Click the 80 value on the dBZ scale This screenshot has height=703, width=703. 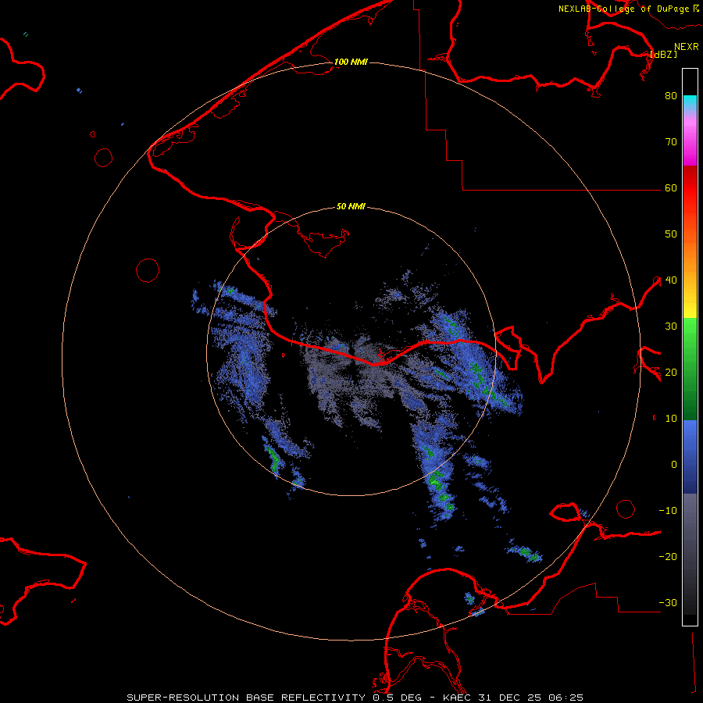coord(671,96)
